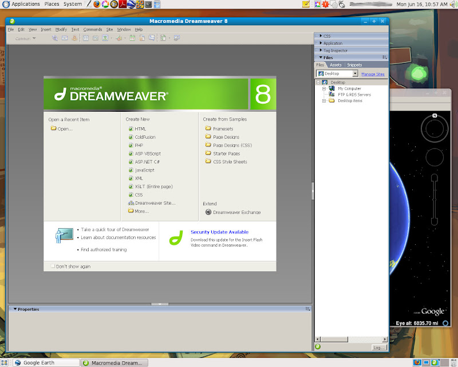Viewport: 458px width, 367px height.
Task: Open the Site menu
Action: coord(109,30)
